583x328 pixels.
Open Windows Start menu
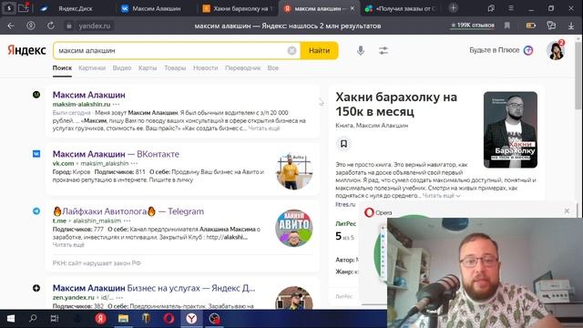[11, 319]
